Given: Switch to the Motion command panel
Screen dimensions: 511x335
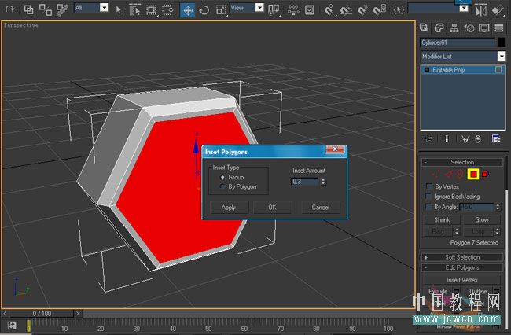Looking at the screenshot, I should (469, 28).
